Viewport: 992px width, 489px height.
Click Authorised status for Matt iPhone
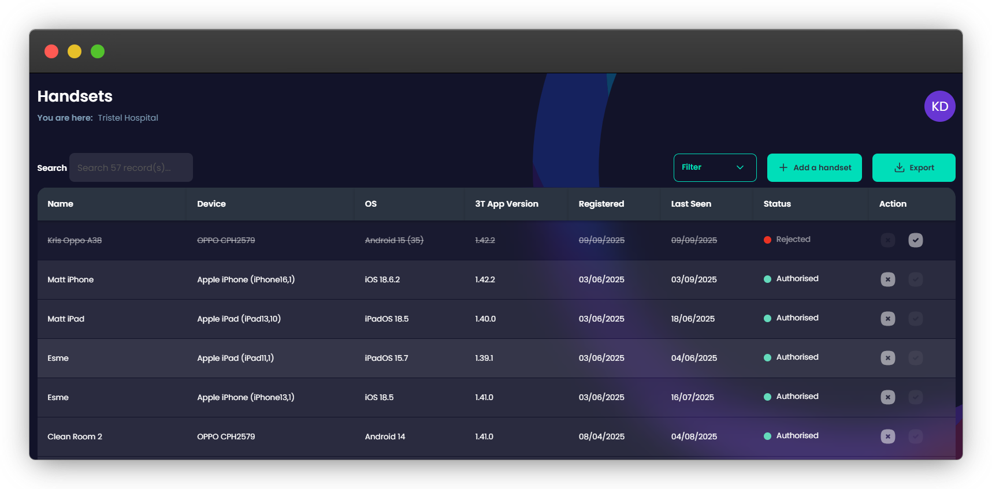pyautogui.click(x=791, y=279)
